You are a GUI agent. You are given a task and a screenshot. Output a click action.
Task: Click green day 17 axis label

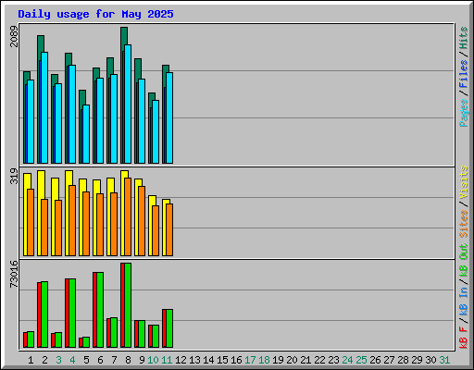coord(250,360)
